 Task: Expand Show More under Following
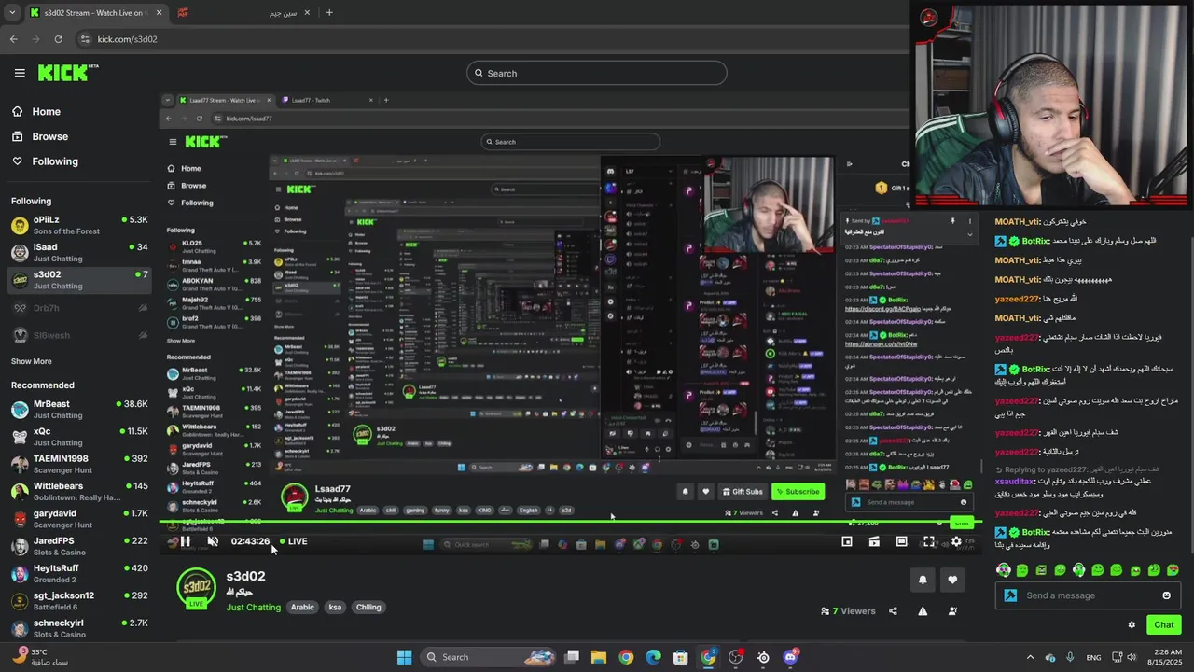click(32, 361)
